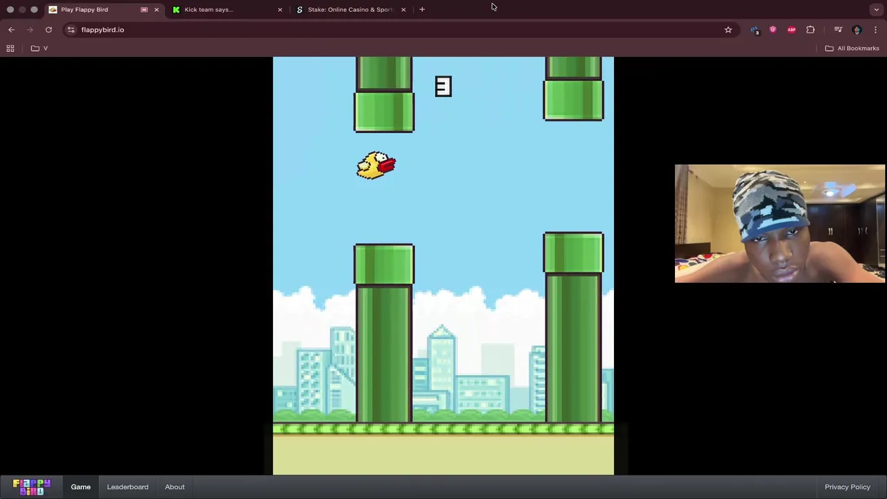Screen dimensions: 887x499
Task: Expand the tab search dropdown arrow
Action: click(x=877, y=10)
